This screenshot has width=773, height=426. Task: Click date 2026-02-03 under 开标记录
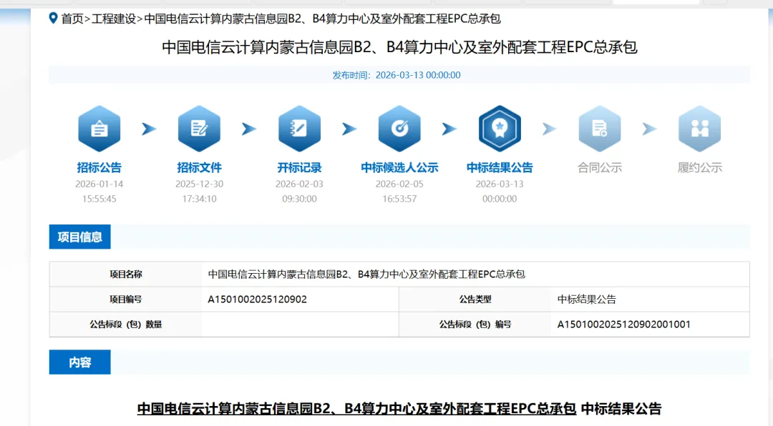click(299, 184)
